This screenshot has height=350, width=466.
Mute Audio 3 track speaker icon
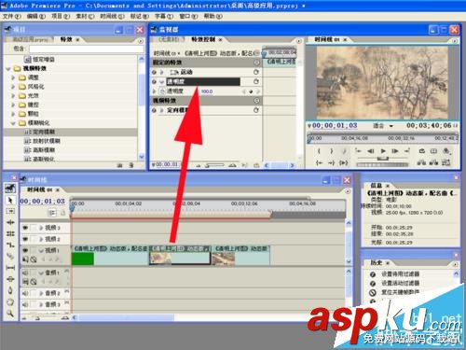click(25, 304)
